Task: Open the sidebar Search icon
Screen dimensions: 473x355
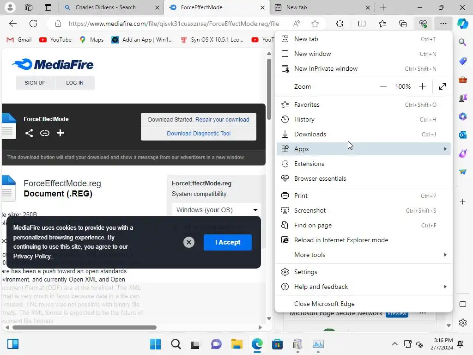Action: (462, 42)
